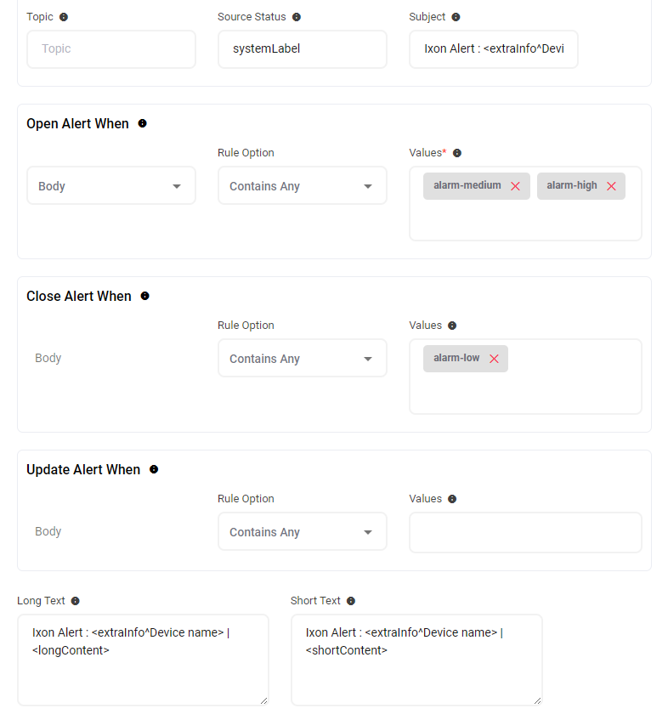Remove the alarm-medium value tag
668x714 pixels.
tap(515, 186)
